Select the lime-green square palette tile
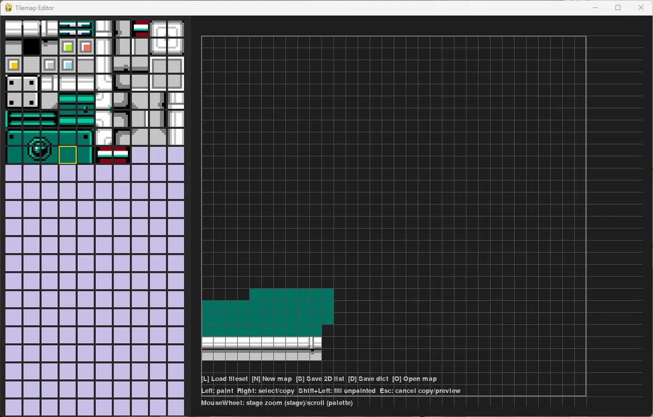Screen dimensions: 653x417 point(68,47)
